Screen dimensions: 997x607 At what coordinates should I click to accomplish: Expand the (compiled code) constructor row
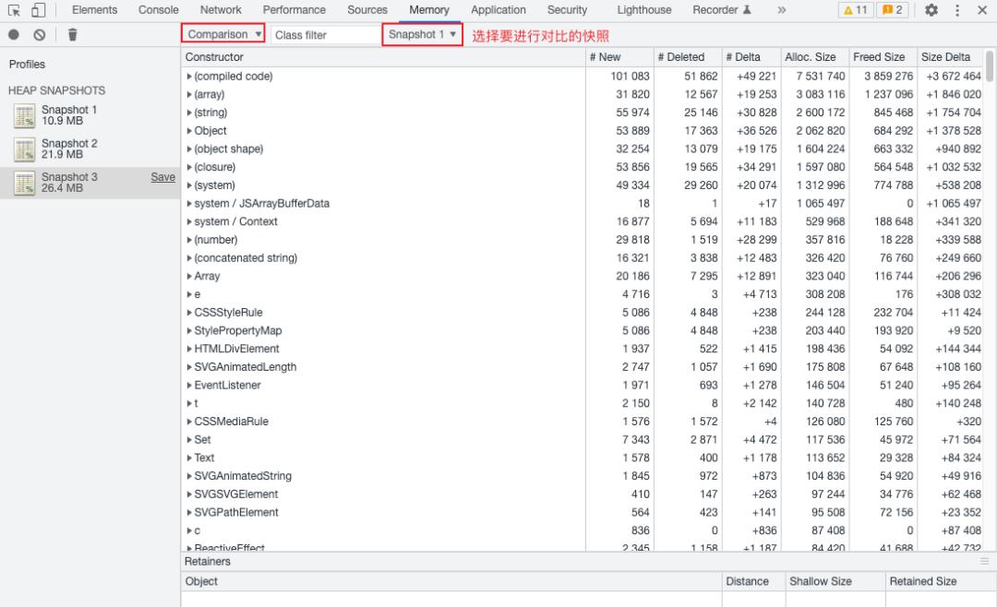pos(189,77)
